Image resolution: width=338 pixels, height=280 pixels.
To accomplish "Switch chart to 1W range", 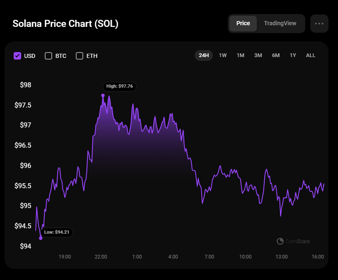I will tap(223, 55).
